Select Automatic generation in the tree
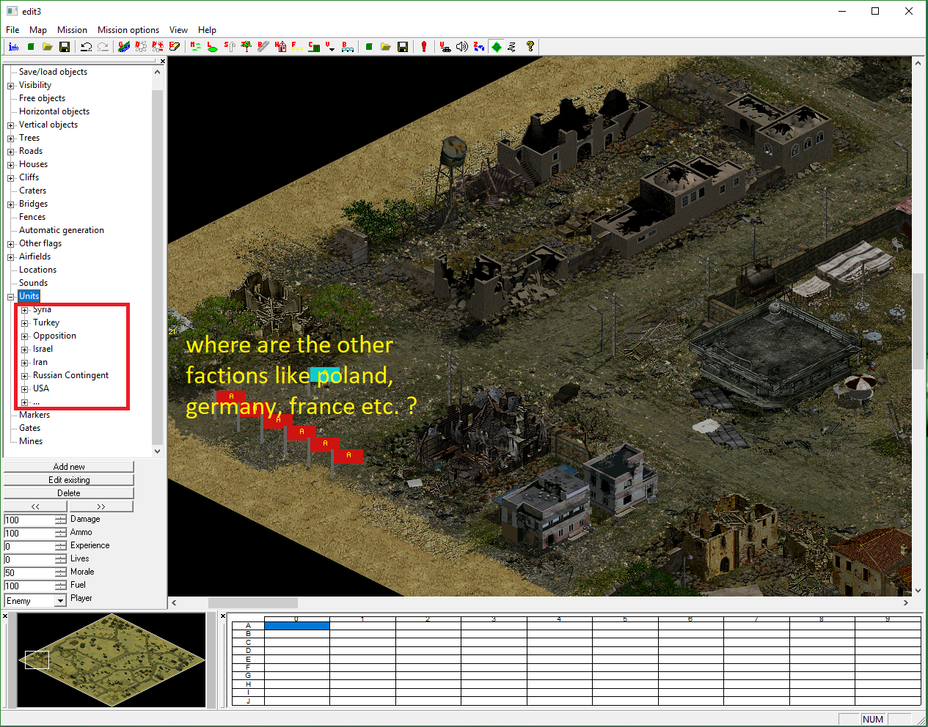The height and width of the screenshot is (727, 928). 62,230
